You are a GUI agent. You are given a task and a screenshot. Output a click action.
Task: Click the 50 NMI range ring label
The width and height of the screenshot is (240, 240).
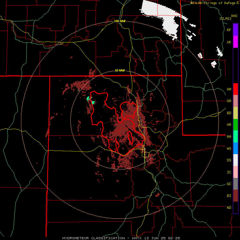pos(120,71)
